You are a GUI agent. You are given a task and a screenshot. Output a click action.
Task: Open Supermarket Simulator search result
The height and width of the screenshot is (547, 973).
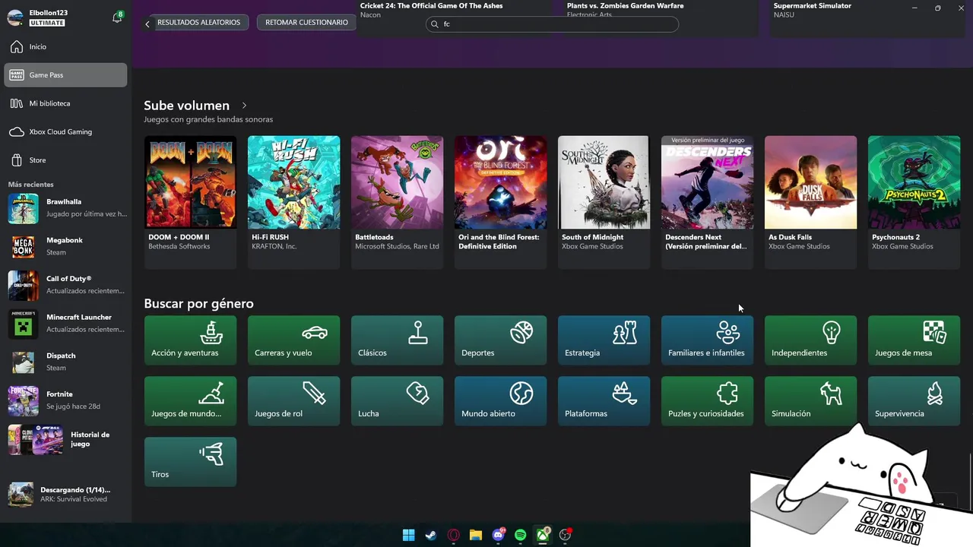pyautogui.click(x=868, y=17)
